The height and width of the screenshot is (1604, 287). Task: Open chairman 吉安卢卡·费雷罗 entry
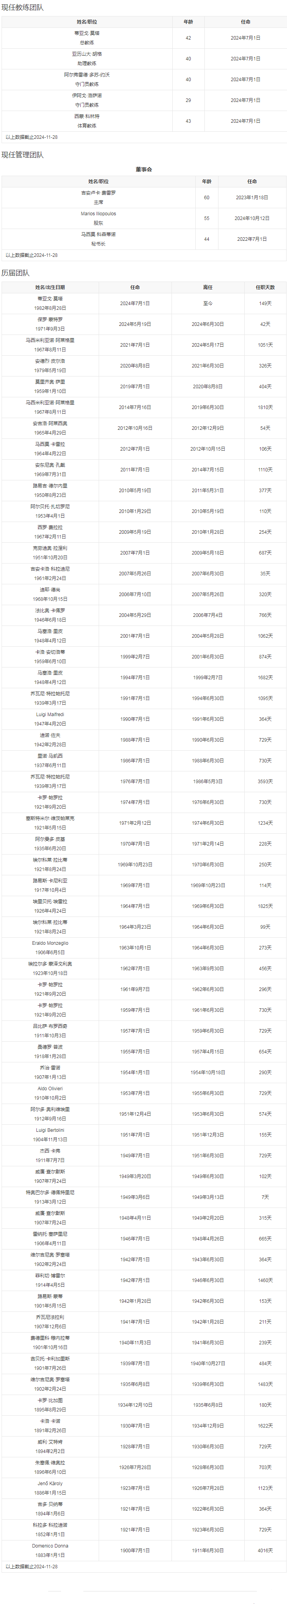pyautogui.click(x=98, y=193)
